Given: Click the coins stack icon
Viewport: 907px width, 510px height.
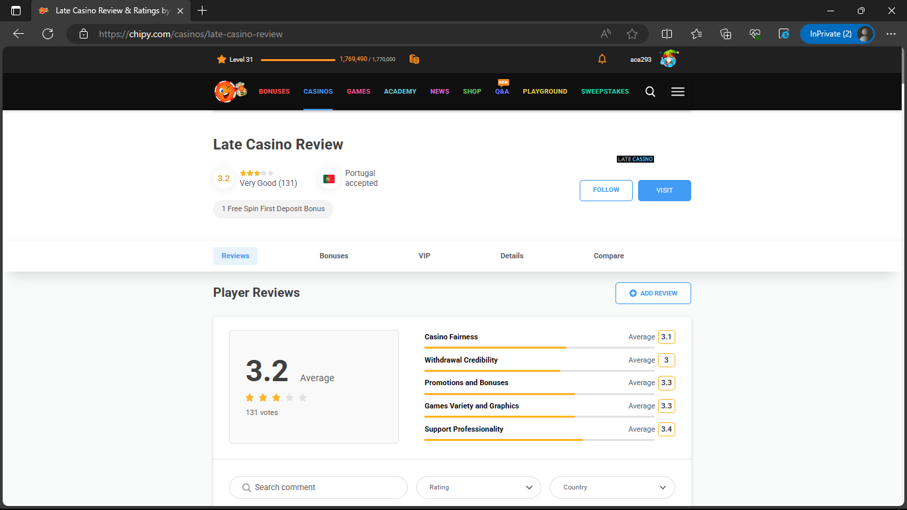Looking at the screenshot, I should 414,59.
